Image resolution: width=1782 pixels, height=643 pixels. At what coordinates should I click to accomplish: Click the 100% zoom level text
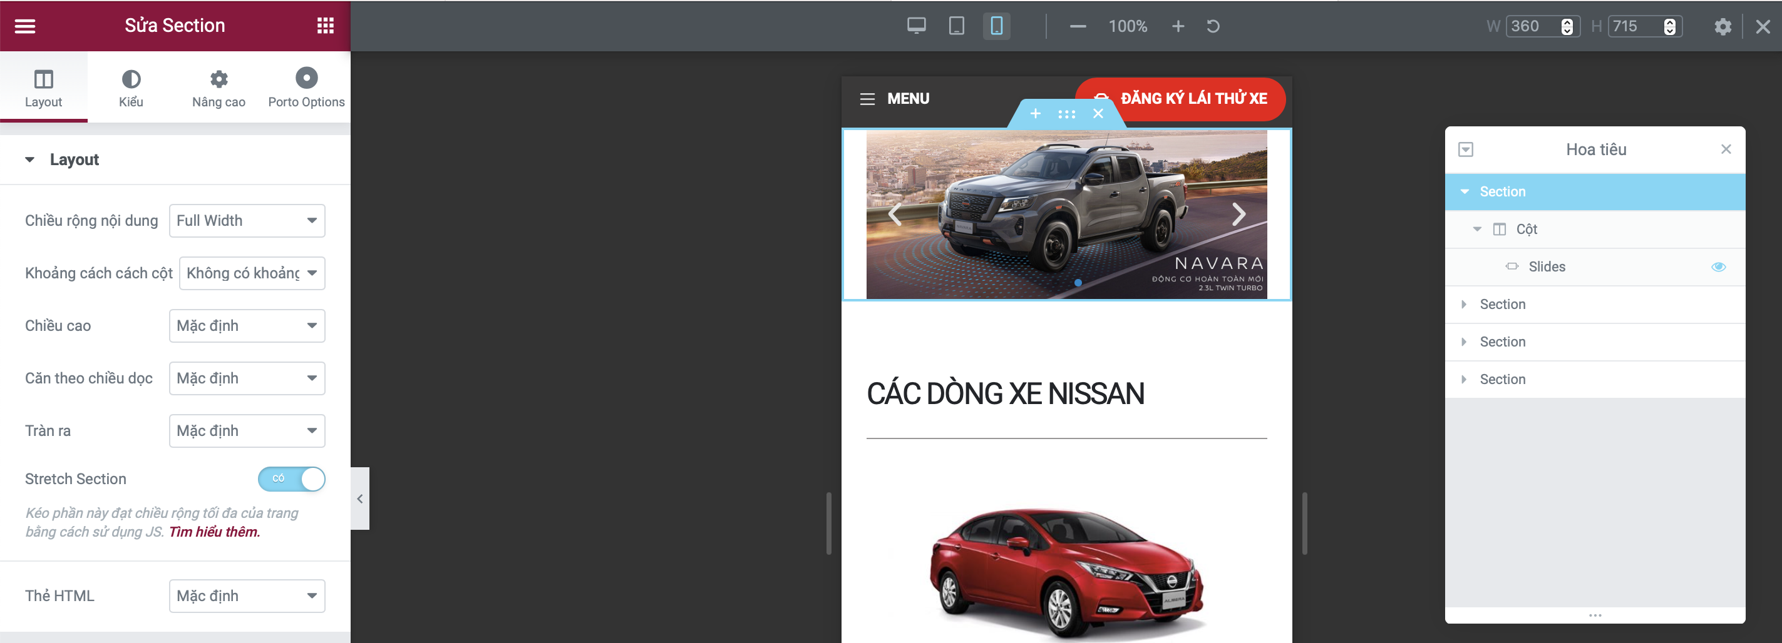coord(1128,26)
